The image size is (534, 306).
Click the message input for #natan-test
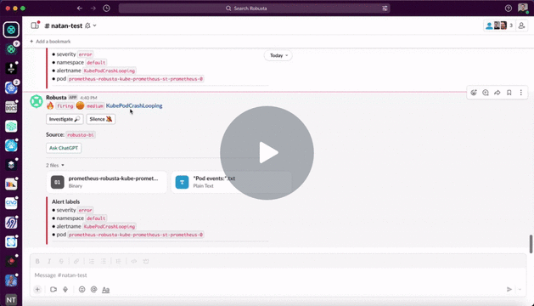point(278,275)
